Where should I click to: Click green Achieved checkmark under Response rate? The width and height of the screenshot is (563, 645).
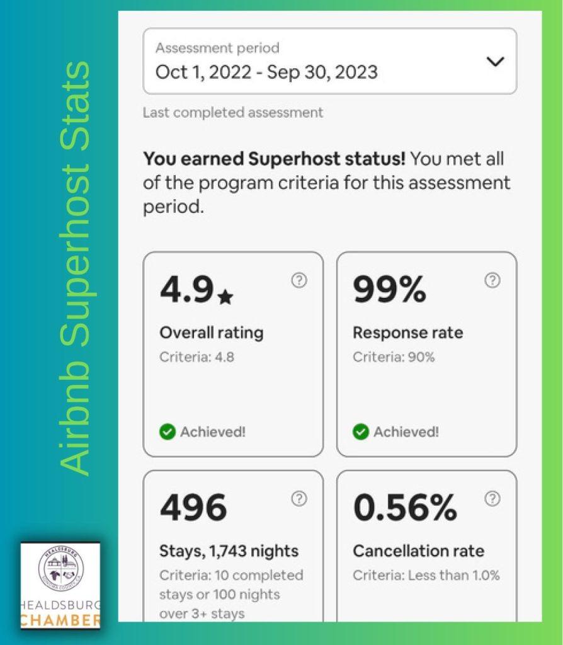click(360, 432)
